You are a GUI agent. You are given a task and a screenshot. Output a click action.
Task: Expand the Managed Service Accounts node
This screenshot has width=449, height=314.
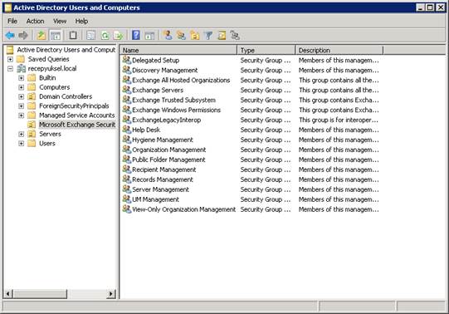click(22, 115)
